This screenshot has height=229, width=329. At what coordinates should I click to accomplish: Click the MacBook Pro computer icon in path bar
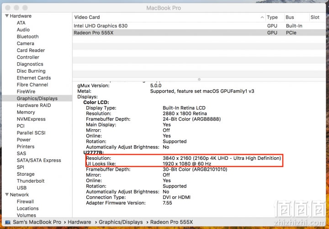tap(8, 222)
